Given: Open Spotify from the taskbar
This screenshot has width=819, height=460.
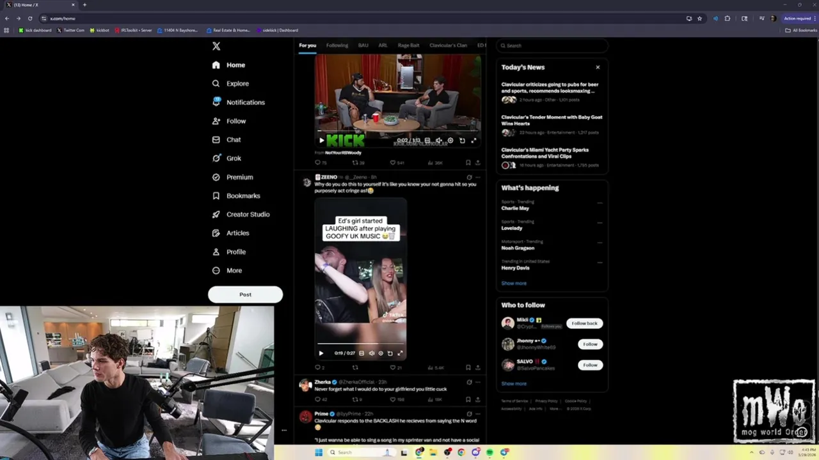Looking at the screenshot, I should tap(489, 452).
